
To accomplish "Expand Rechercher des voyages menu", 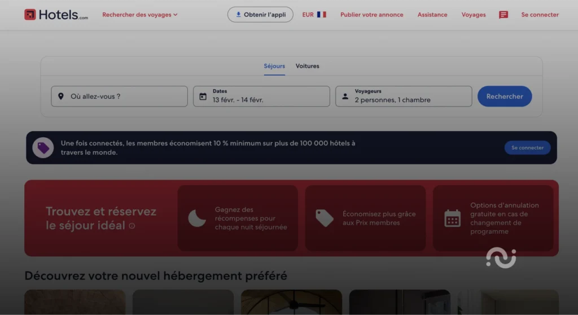I will coord(140,15).
